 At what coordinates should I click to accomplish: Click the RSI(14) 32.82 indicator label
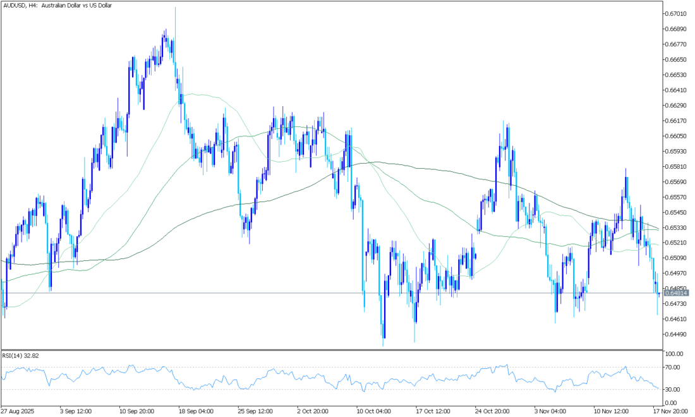coord(21,356)
